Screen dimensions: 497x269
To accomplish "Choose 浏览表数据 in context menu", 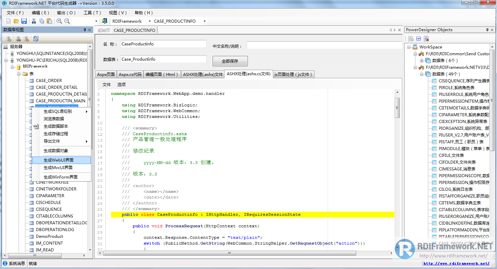I will (x=61, y=119).
